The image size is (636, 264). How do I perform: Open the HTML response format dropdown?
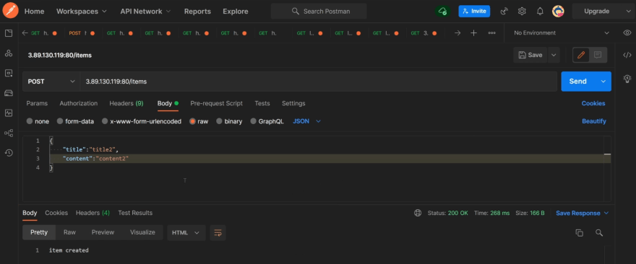(186, 232)
